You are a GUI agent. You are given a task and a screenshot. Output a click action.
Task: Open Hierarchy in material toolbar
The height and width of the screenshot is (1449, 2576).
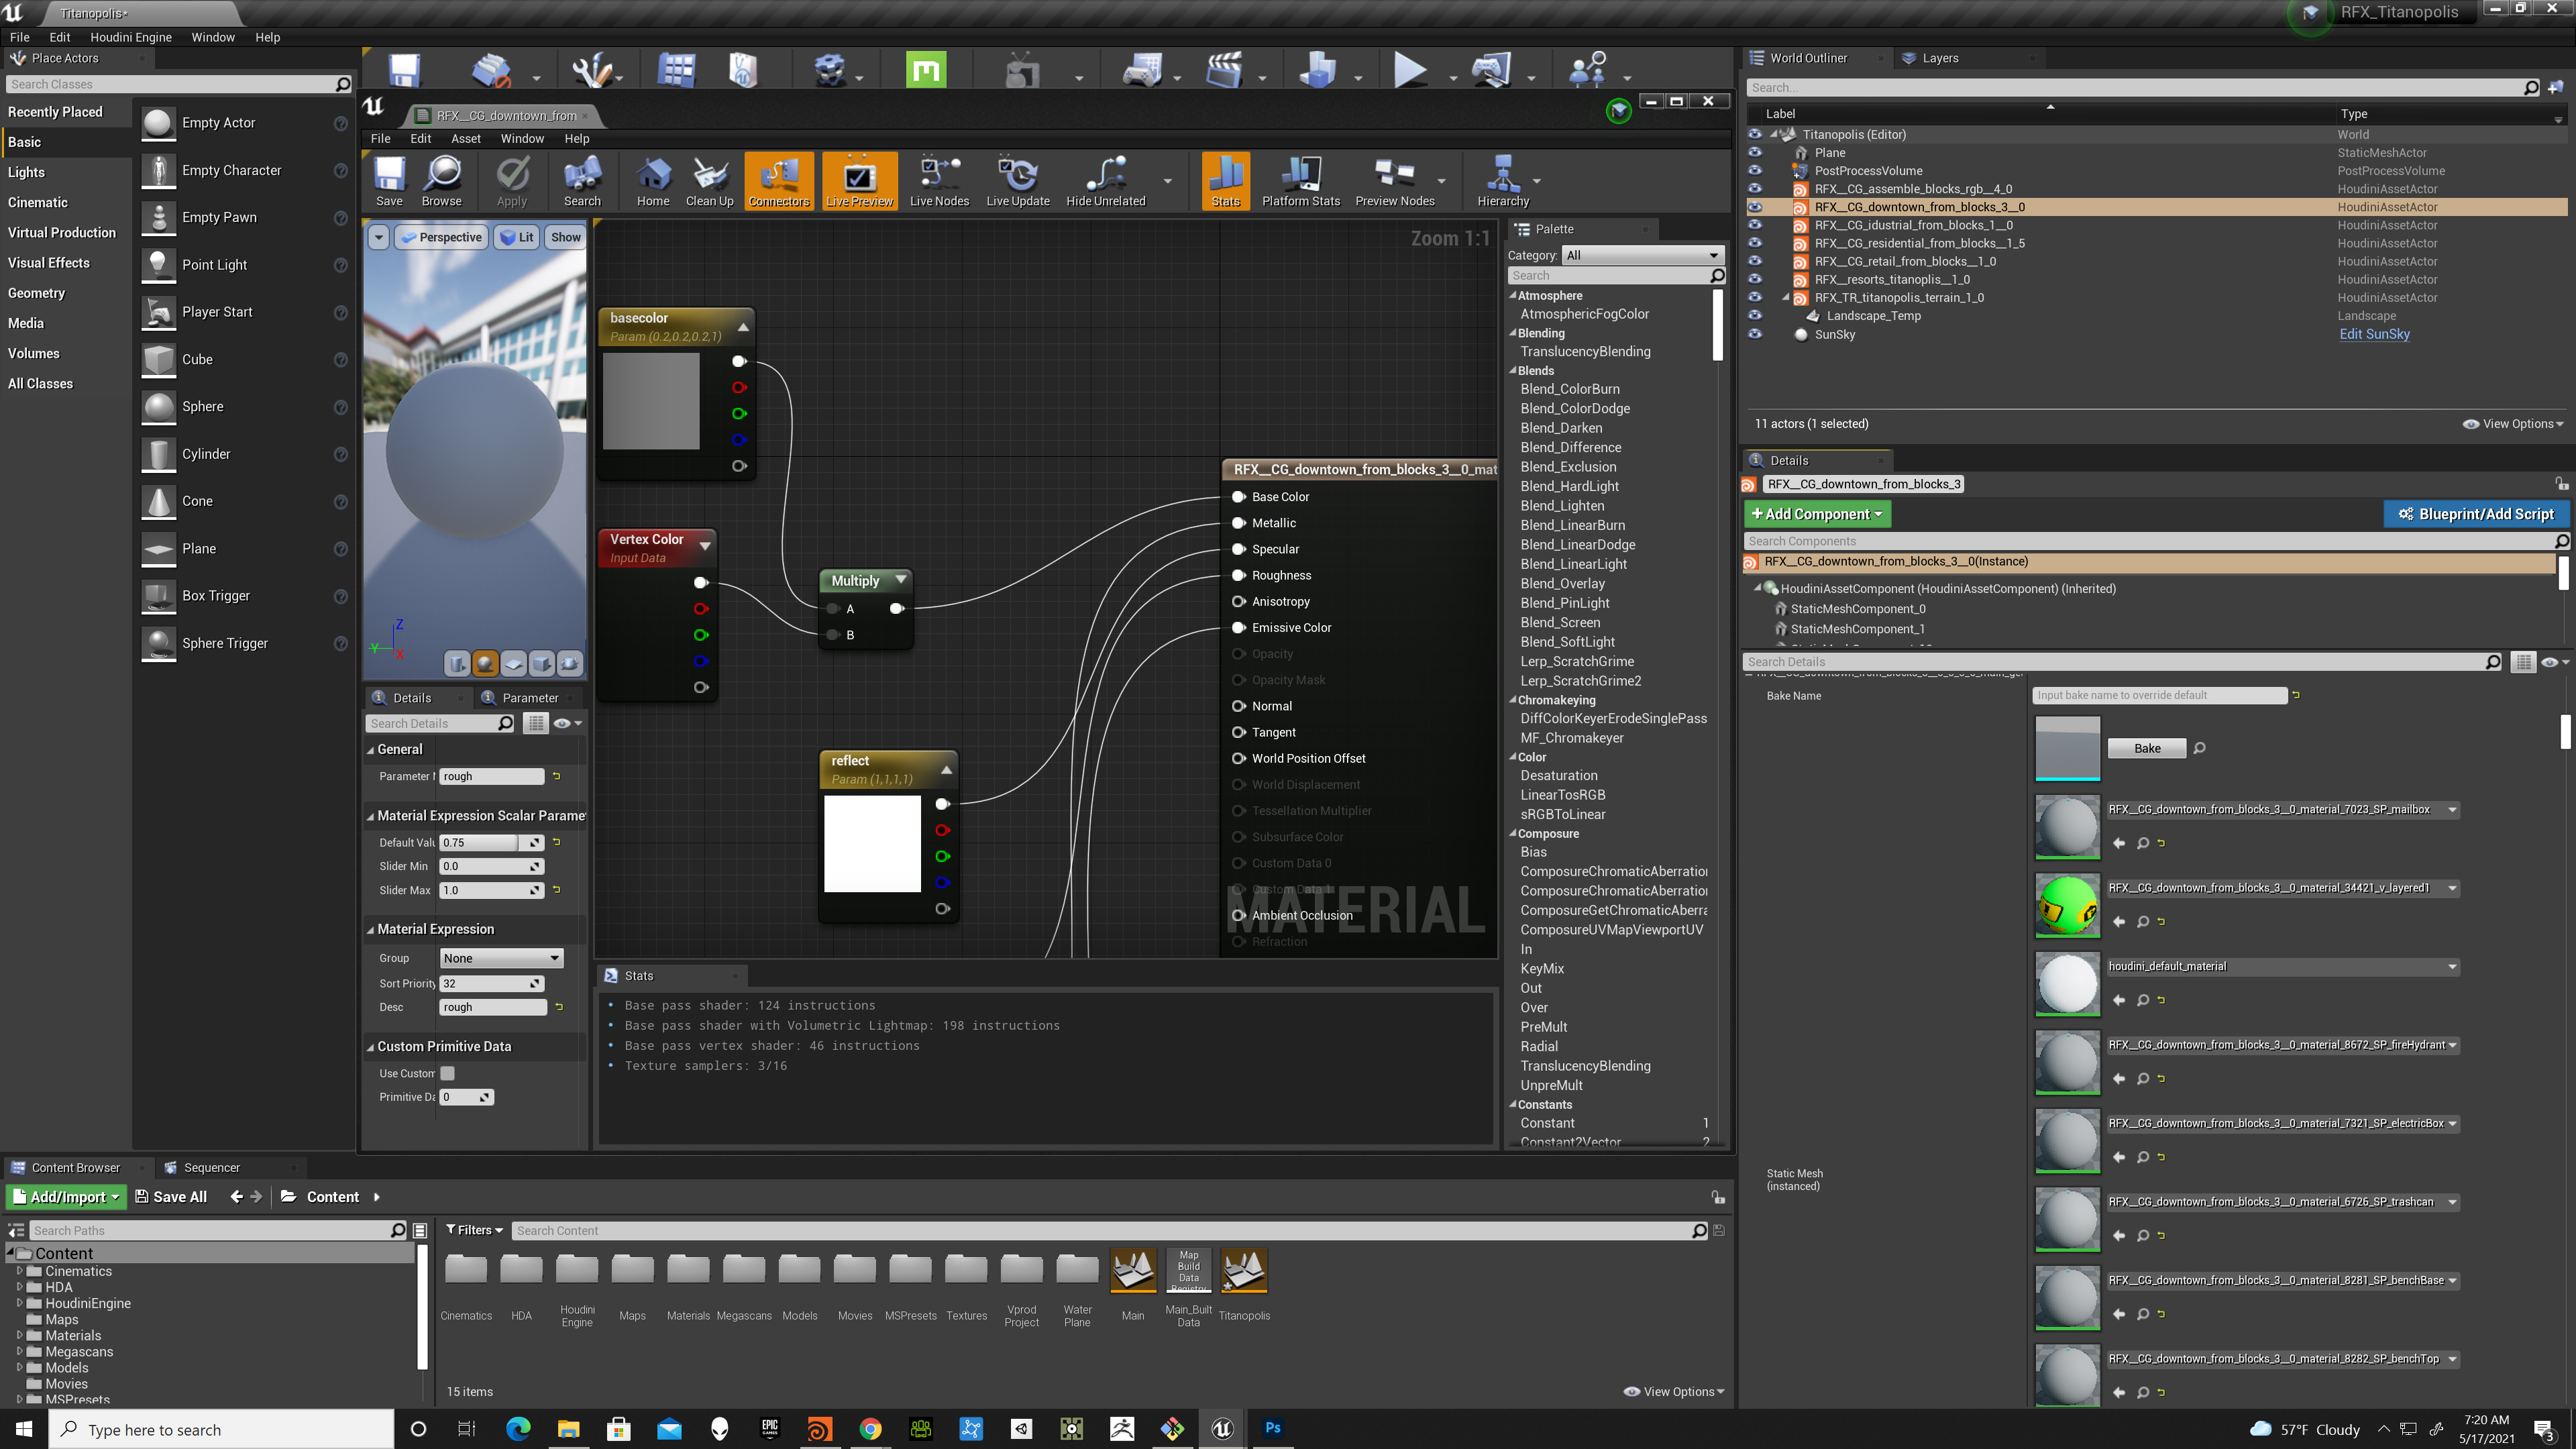coord(1503,181)
